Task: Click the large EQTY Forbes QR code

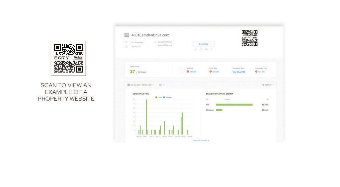Action: tap(68, 58)
